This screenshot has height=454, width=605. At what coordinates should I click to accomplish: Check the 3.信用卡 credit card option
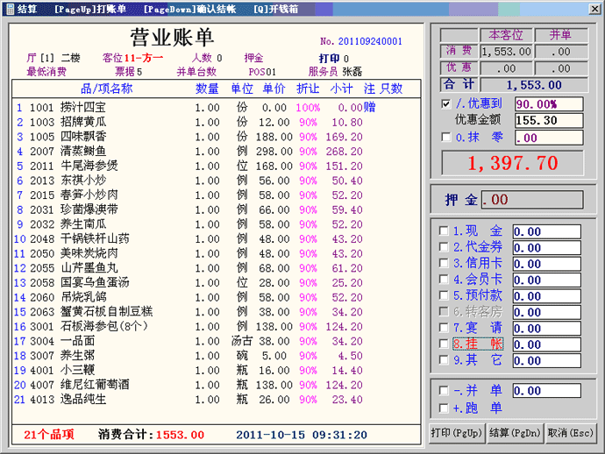coord(445,264)
